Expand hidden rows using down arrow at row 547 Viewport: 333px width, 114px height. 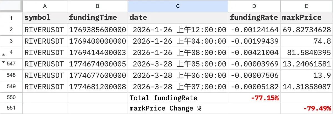pos(4,62)
